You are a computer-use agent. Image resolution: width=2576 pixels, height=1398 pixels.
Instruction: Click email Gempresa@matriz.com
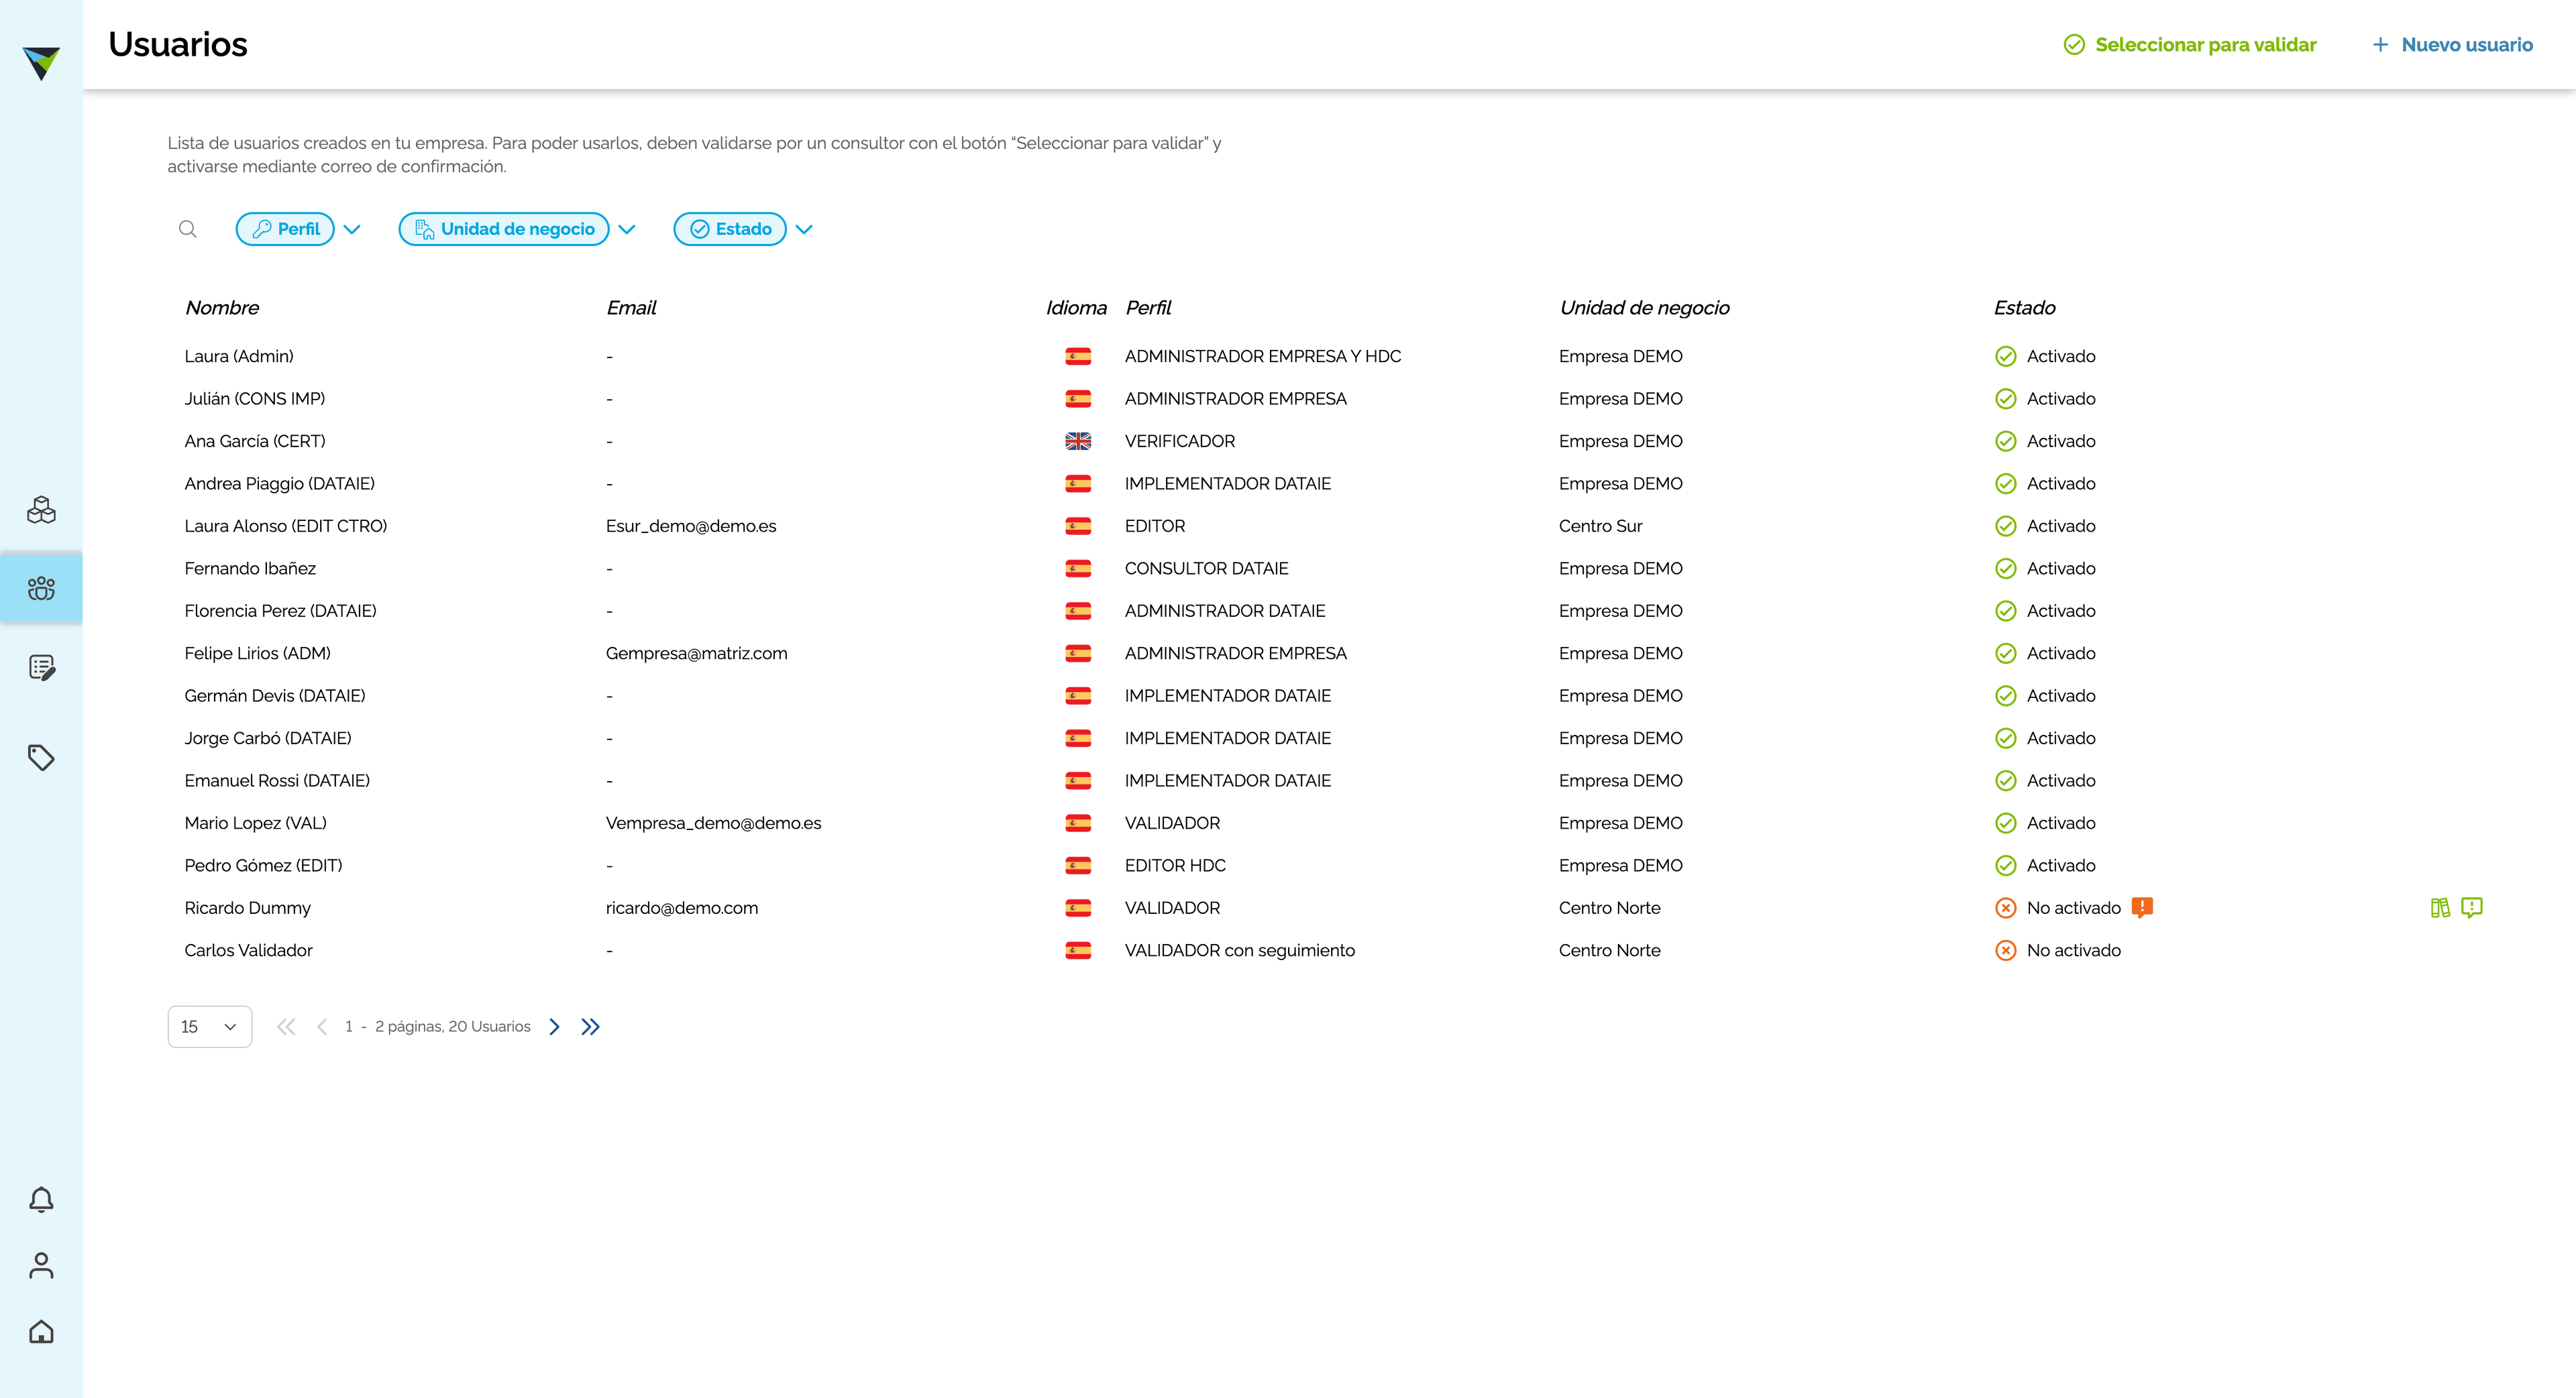697,654
